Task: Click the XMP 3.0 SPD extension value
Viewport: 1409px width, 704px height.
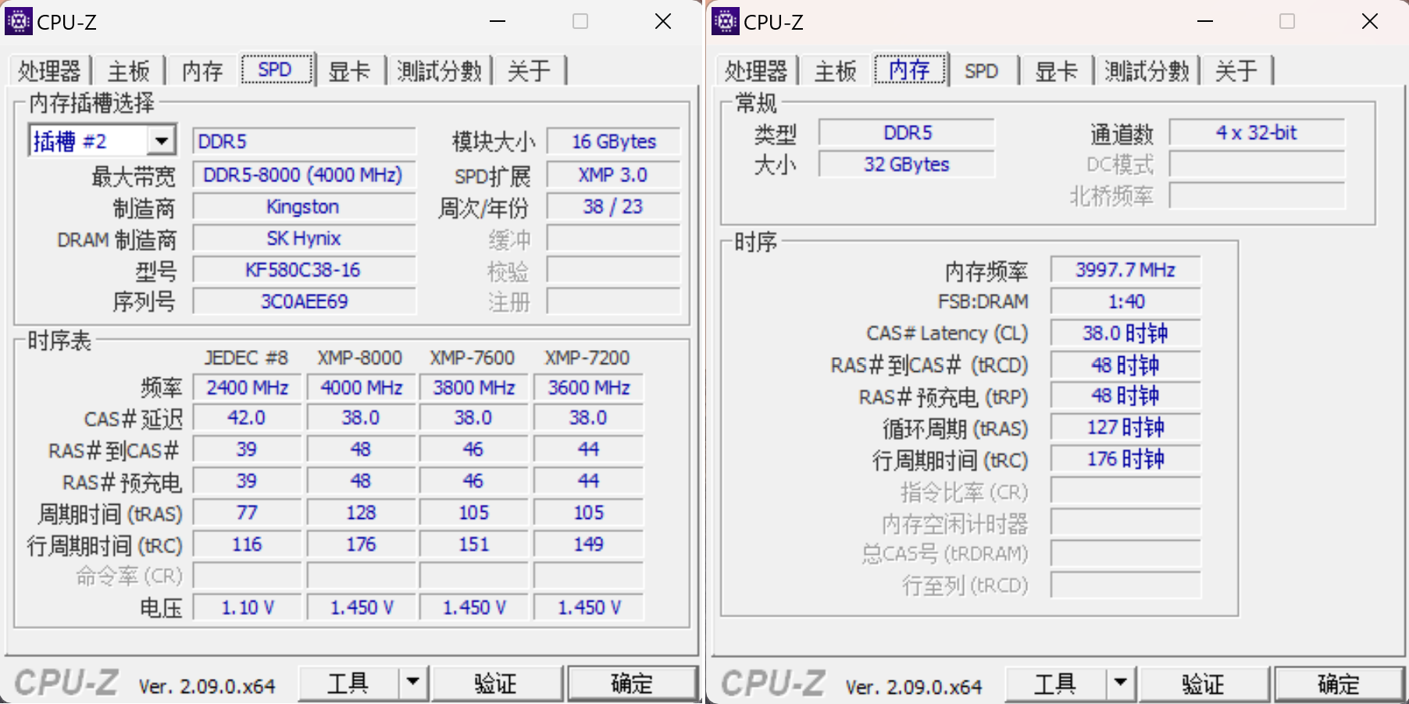Action: tap(613, 174)
